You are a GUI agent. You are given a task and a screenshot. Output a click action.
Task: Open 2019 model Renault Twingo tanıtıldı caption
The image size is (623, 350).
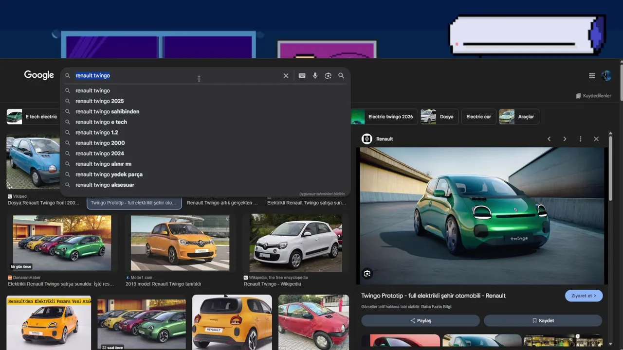point(163,284)
